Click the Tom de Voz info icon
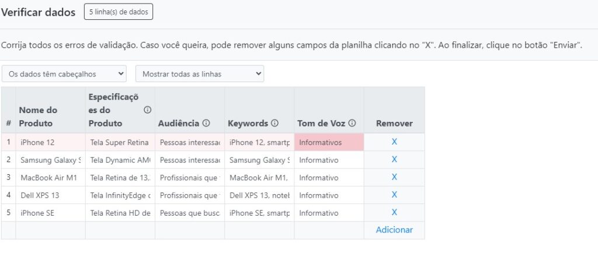The height and width of the screenshot is (257, 598). [352, 124]
